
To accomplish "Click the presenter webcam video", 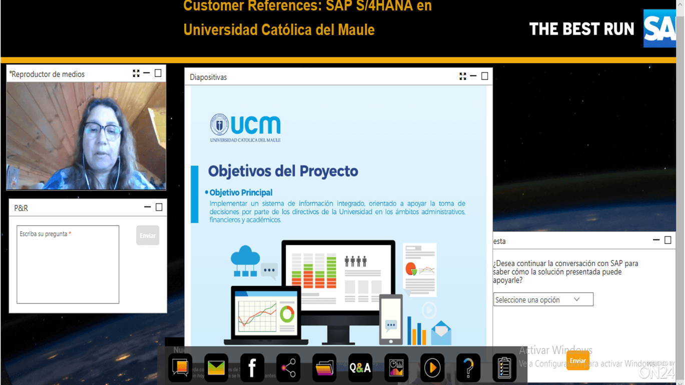I will [x=86, y=136].
